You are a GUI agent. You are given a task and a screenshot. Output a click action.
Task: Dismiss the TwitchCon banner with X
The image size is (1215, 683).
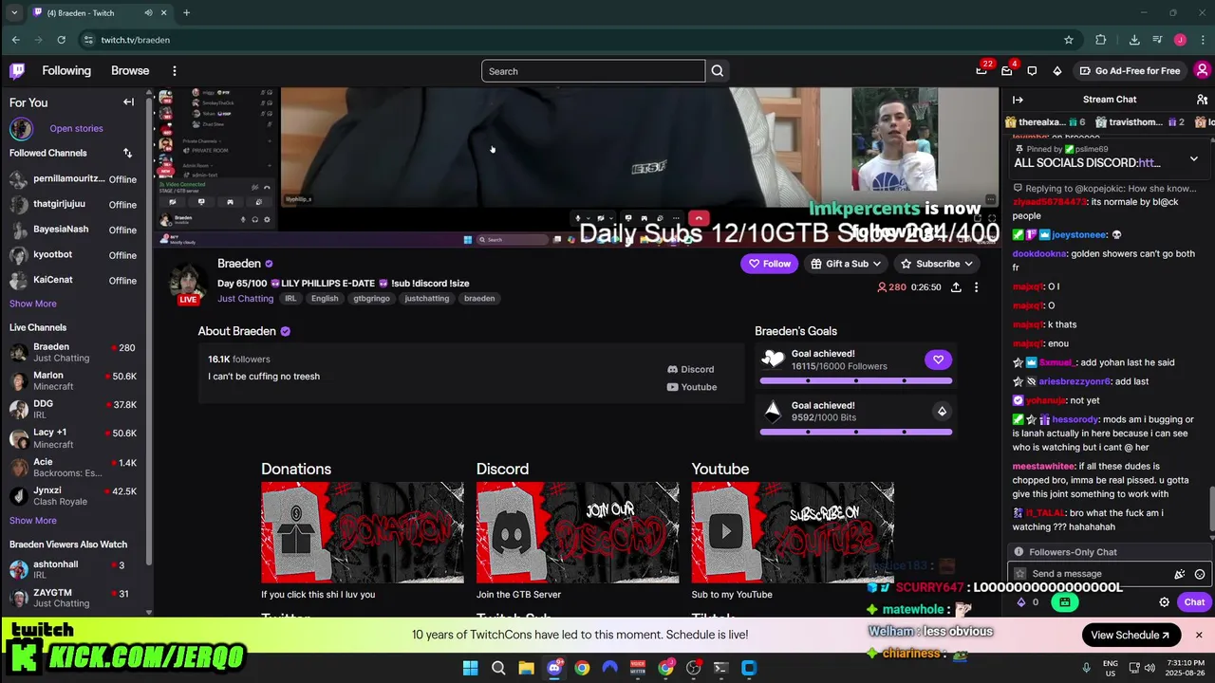[x=1199, y=635]
